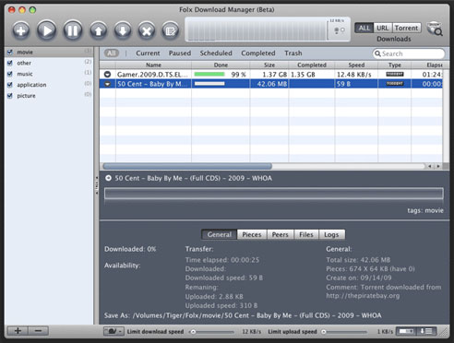Show Current downloads filter
Viewport: 454px width, 343px height.
[x=148, y=53]
